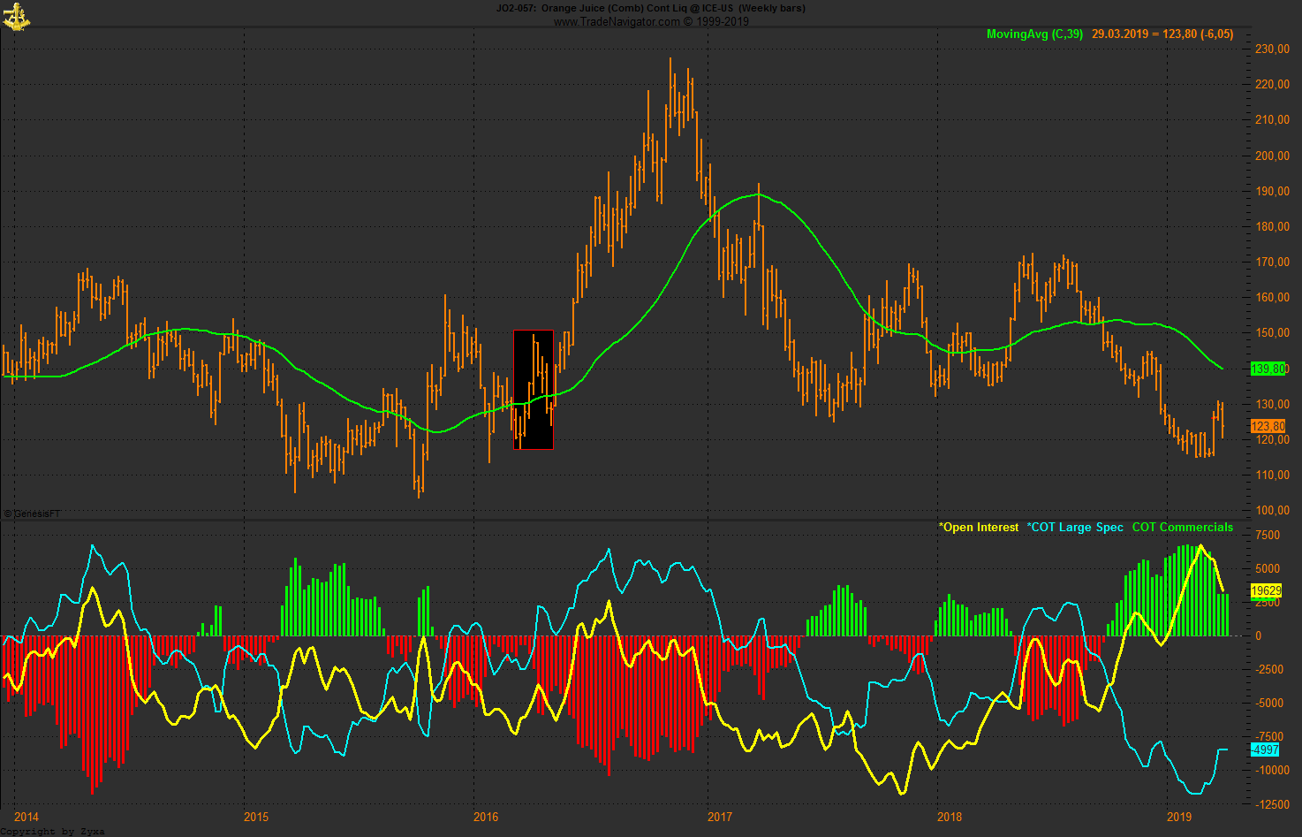Select the 2017 label on the time axis
This screenshot has width=1302, height=837.
(x=721, y=818)
